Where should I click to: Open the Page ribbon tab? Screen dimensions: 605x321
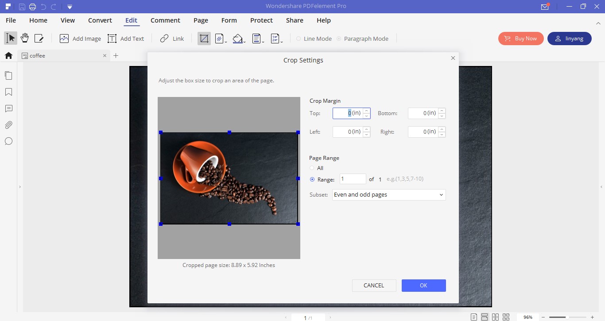pos(201,20)
